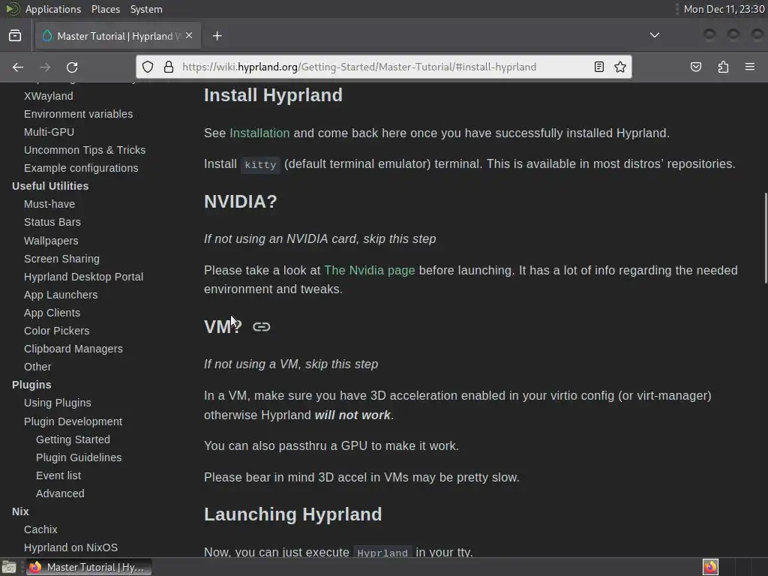Open the tracking protection shield icon

[148, 67]
